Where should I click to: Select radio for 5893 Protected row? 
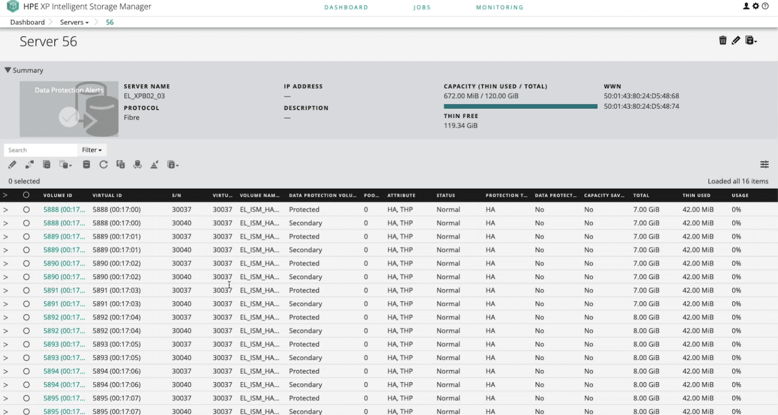[26, 344]
